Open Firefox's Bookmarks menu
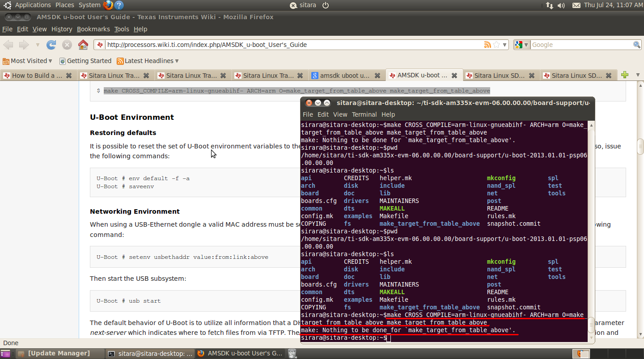644x359 pixels. pyautogui.click(x=93, y=29)
